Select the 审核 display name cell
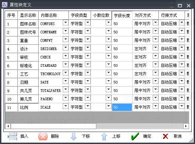This screenshot has width=195, height=144. click(28, 57)
